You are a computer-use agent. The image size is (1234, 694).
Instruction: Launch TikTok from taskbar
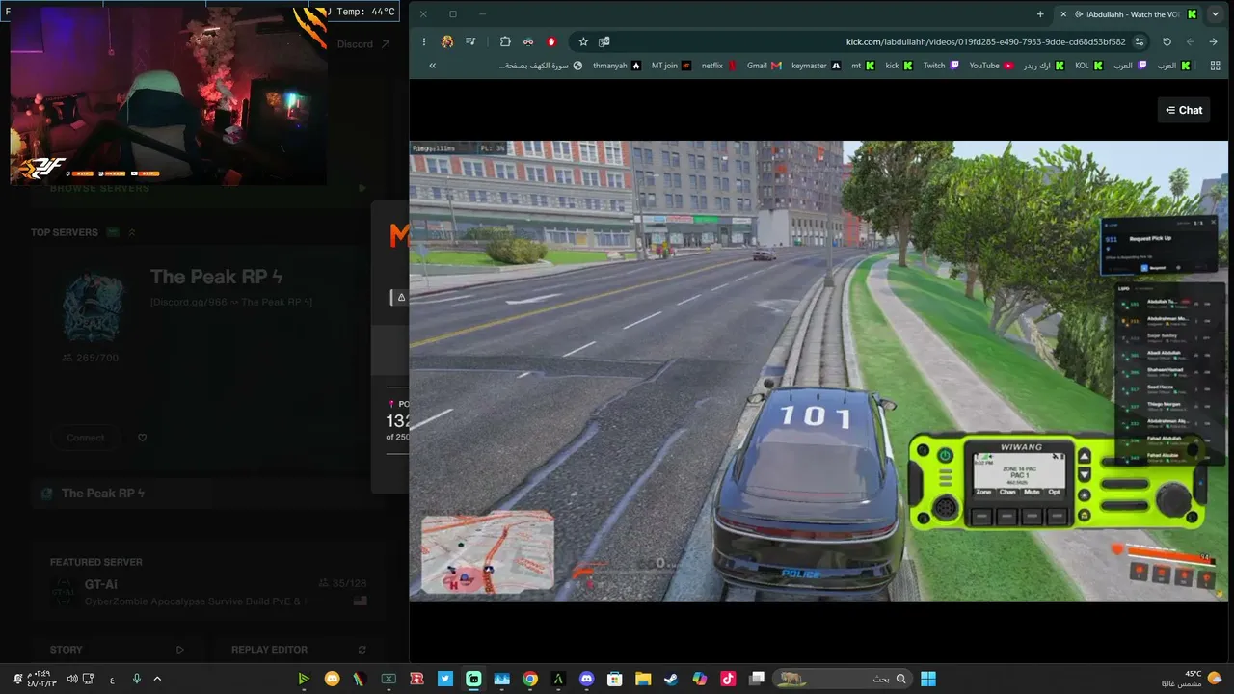click(x=728, y=679)
